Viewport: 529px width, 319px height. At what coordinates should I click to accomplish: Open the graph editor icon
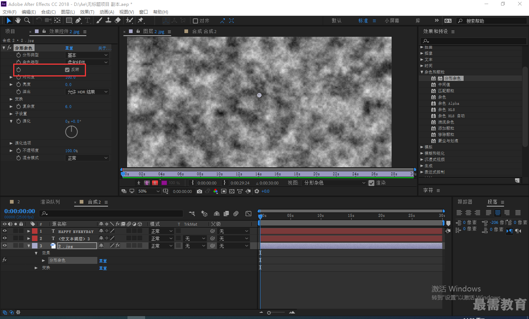tap(248, 214)
